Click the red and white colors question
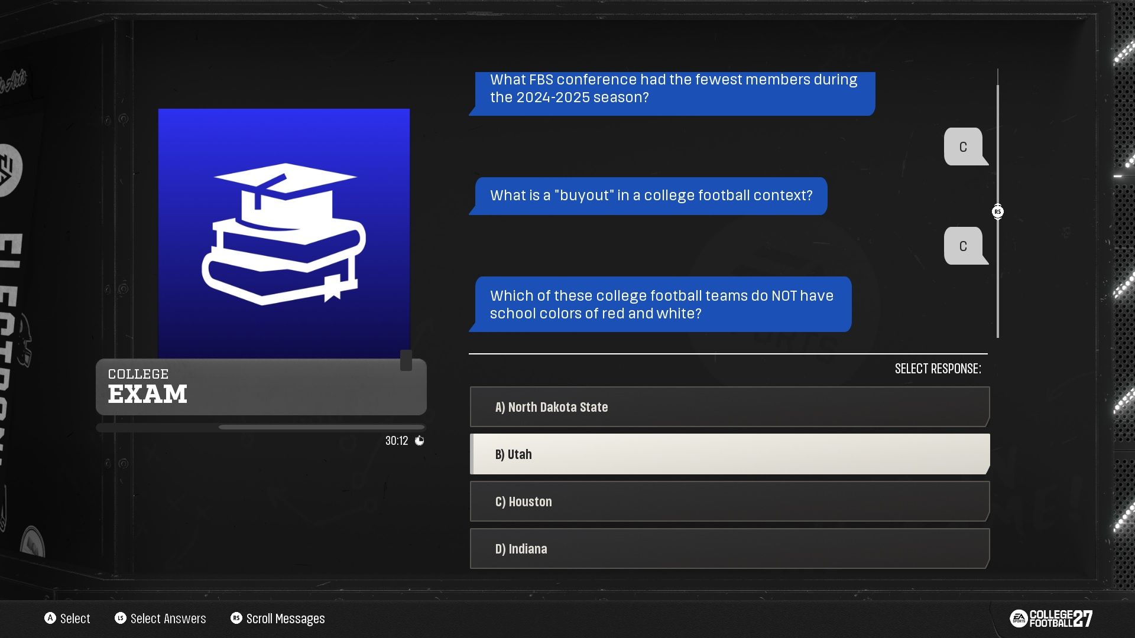The height and width of the screenshot is (638, 1135). coord(660,304)
